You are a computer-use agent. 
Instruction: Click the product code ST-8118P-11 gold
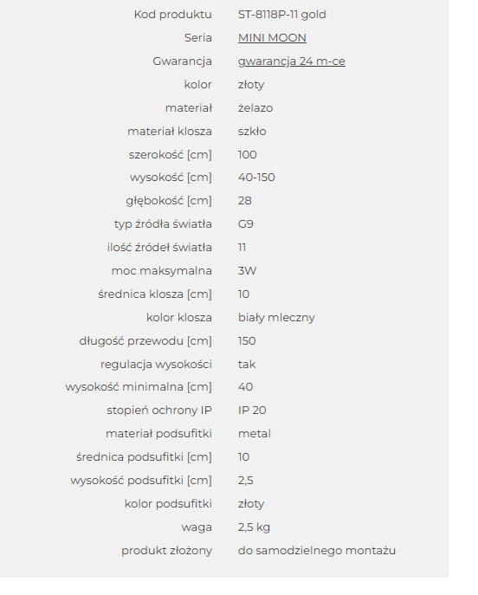point(282,15)
